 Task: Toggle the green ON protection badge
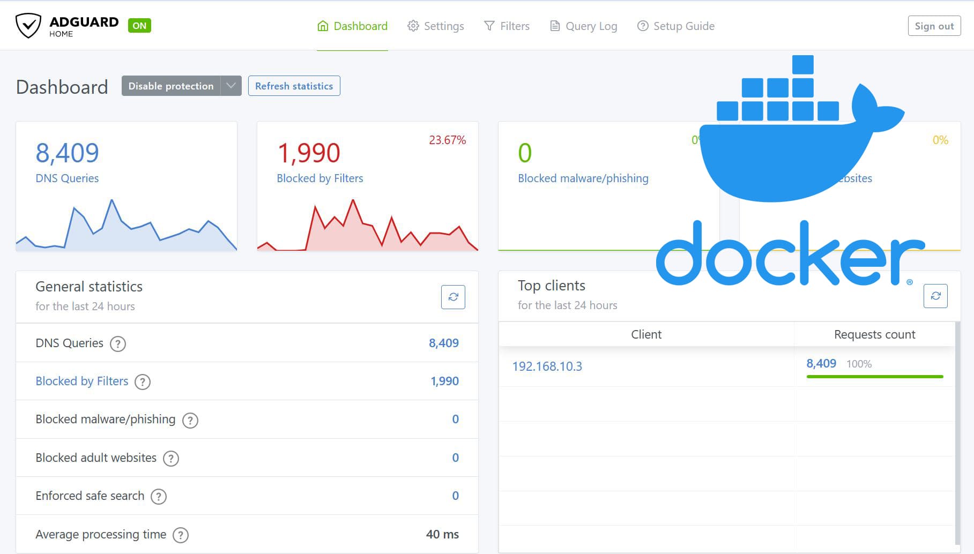[x=139, y=25]
